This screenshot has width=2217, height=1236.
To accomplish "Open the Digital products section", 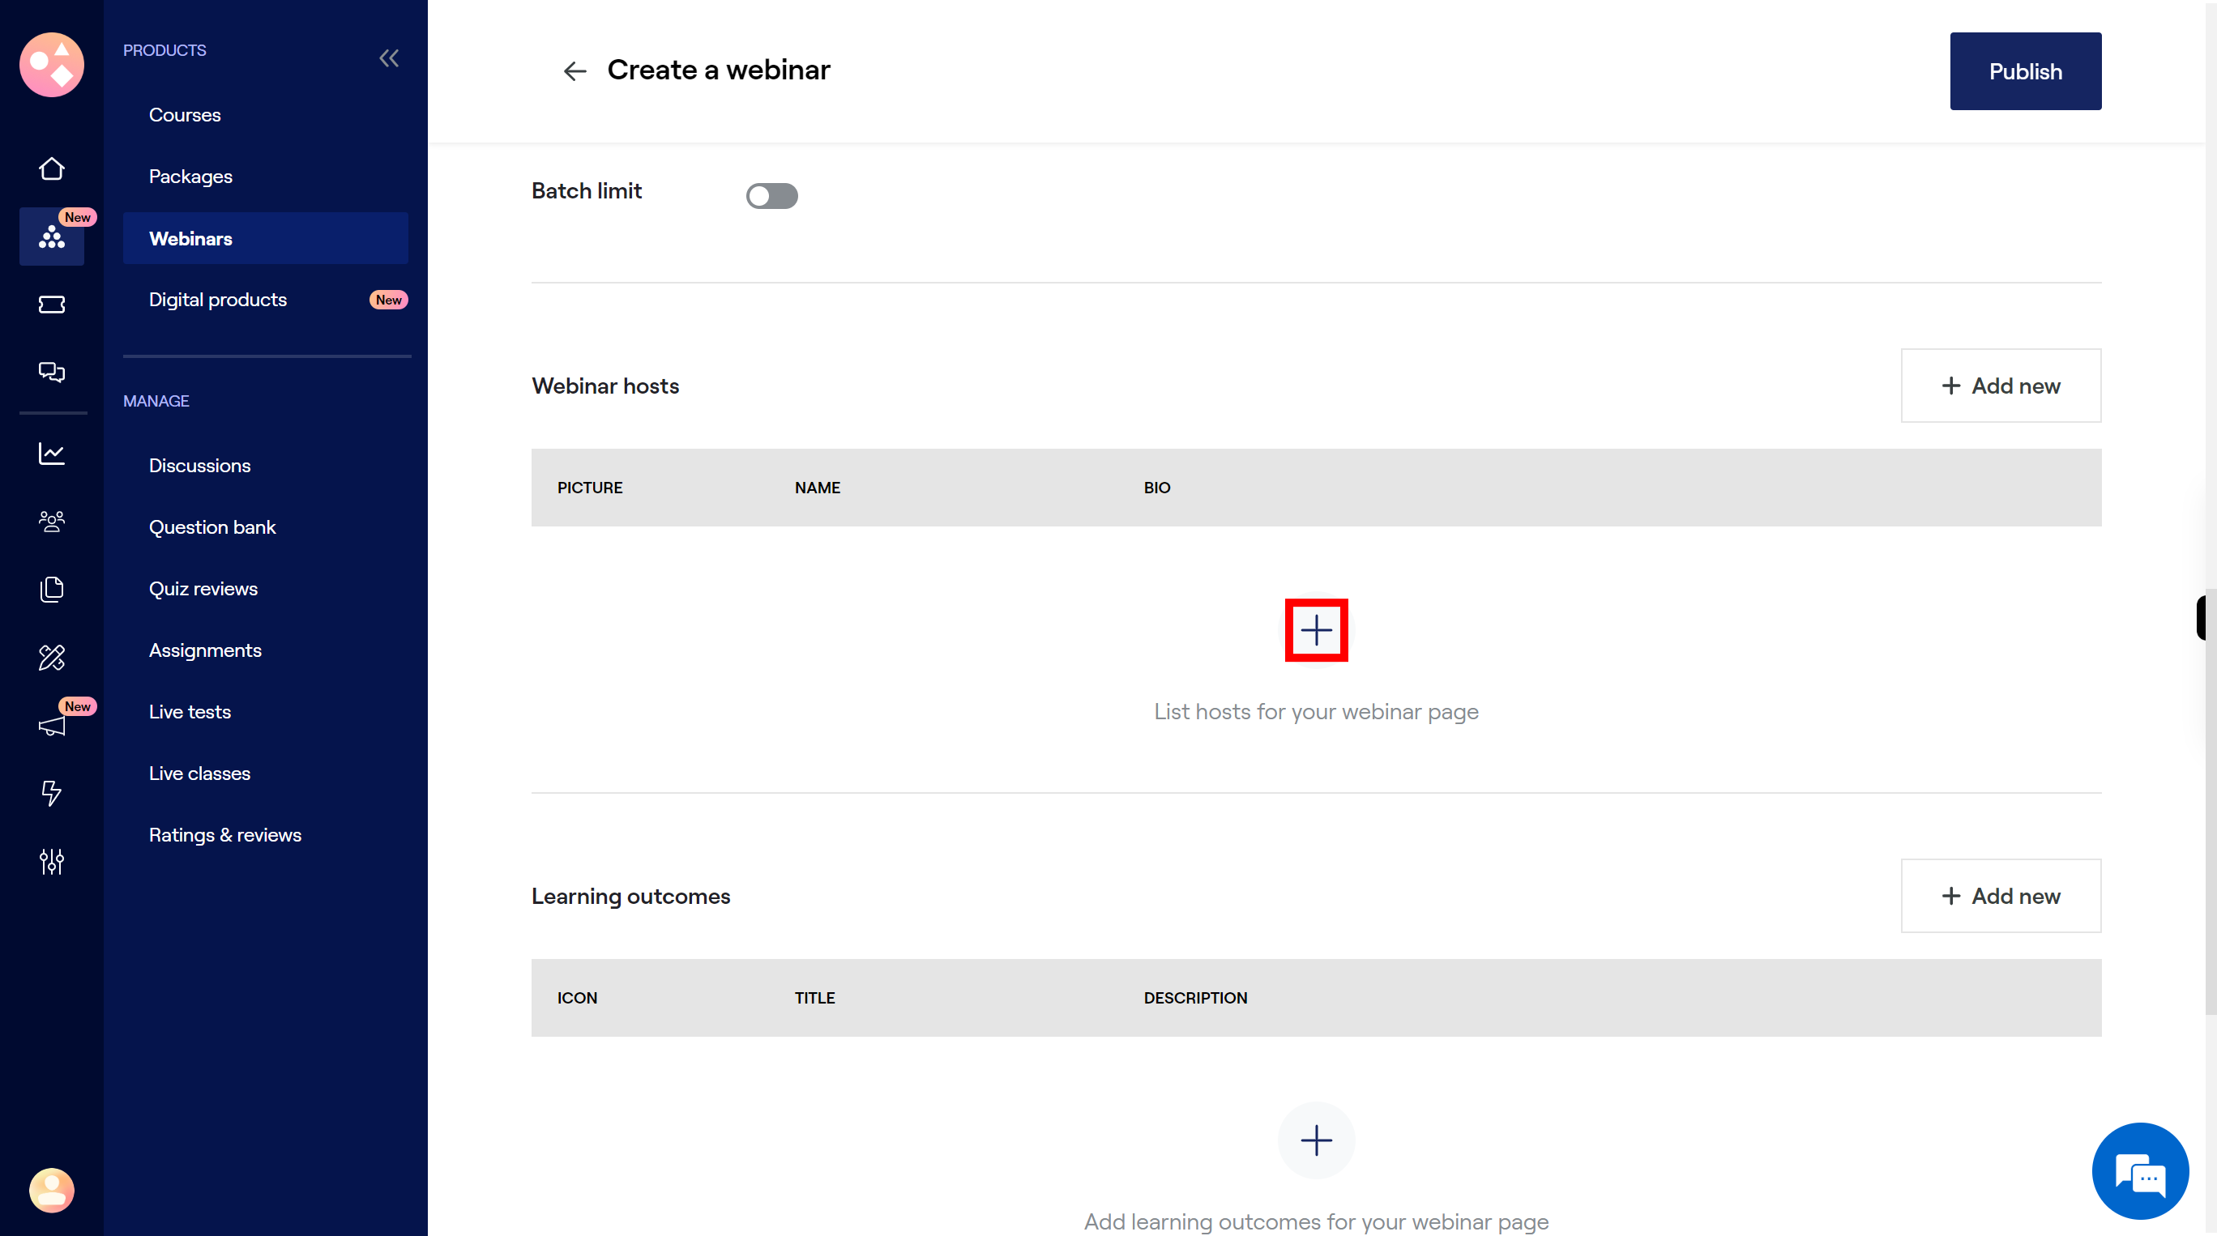I will click(218, 298).
